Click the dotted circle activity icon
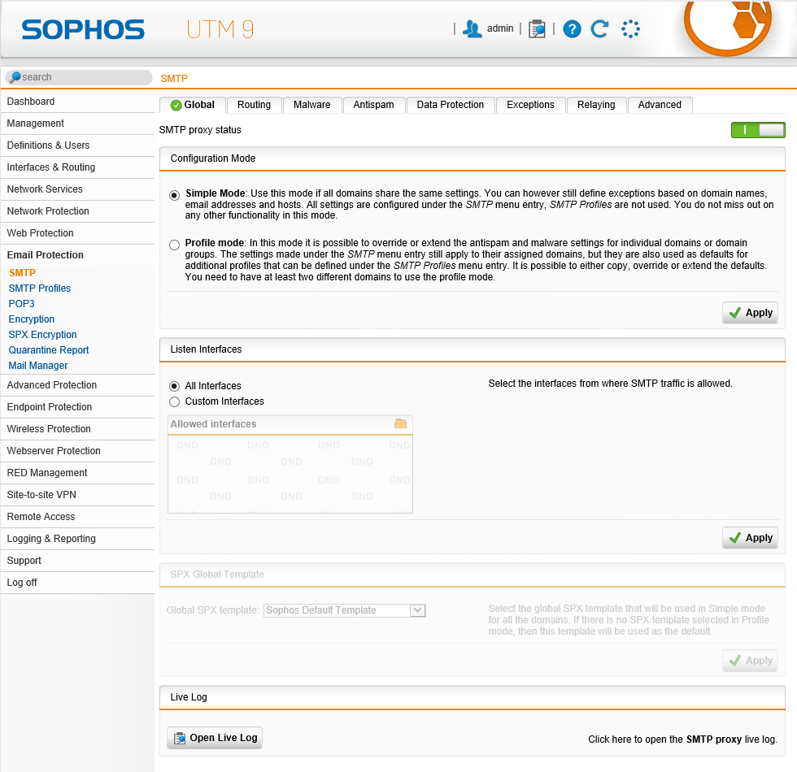The width and height of the screenshot is (797, 772). coord(630,29)
